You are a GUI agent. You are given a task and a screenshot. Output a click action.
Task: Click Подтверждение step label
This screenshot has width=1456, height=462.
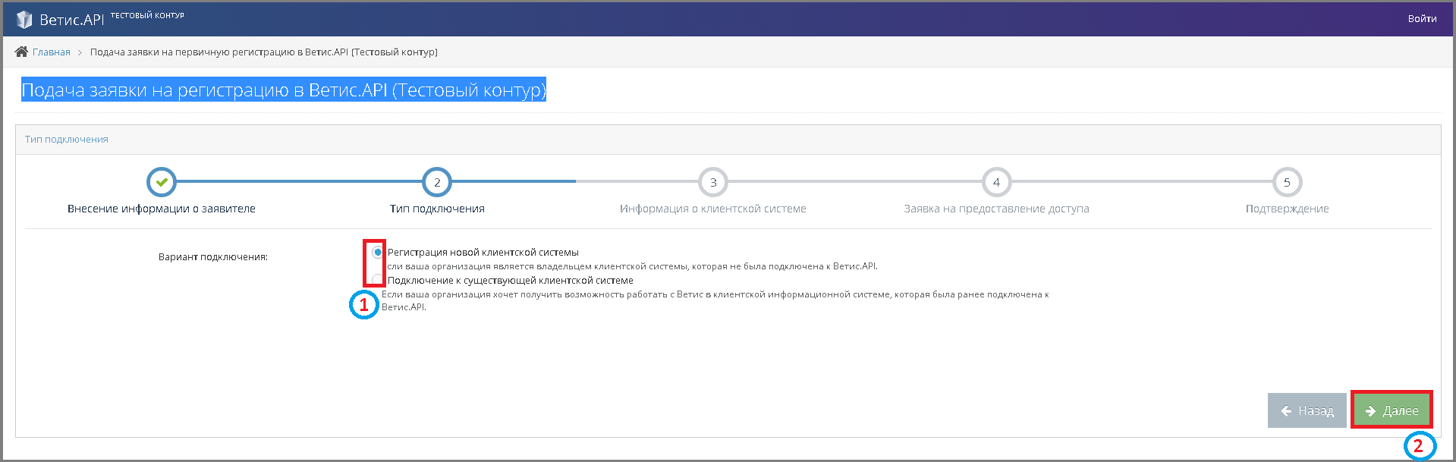pos(1287,209)
